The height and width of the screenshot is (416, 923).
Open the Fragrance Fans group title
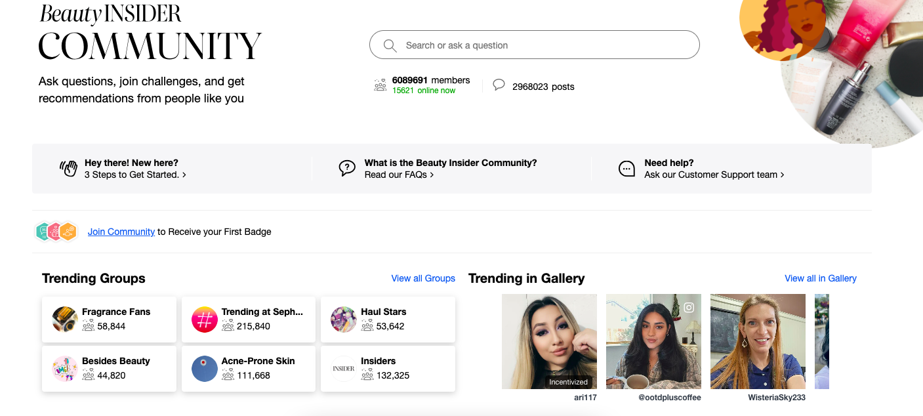tap(116, 312)
